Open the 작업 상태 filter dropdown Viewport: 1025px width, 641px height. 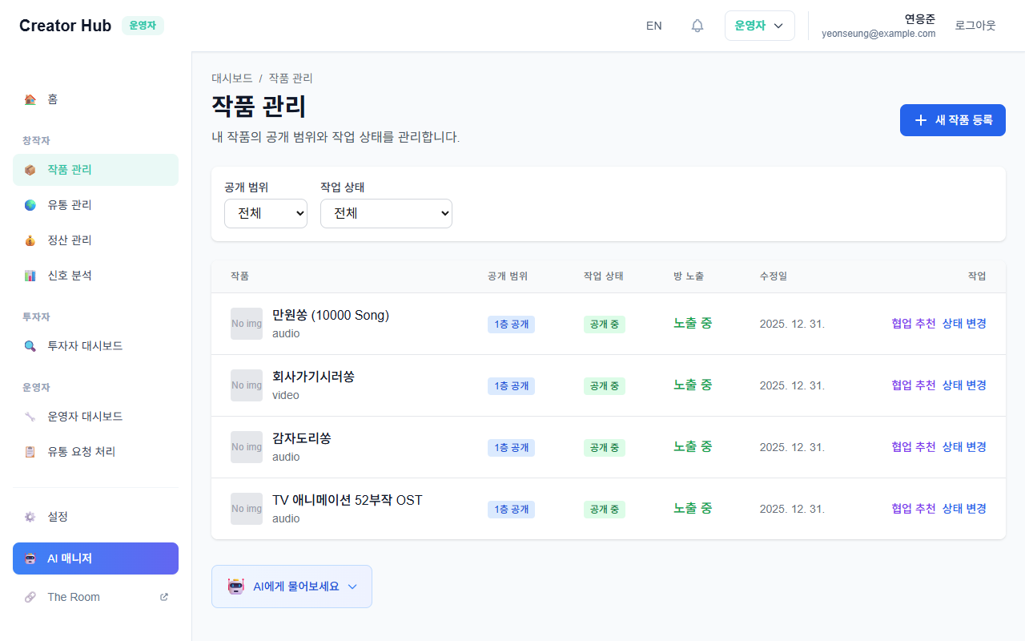(x=386, y=213)
